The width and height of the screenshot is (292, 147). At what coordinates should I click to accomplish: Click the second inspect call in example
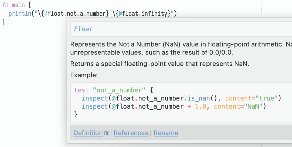95,106
